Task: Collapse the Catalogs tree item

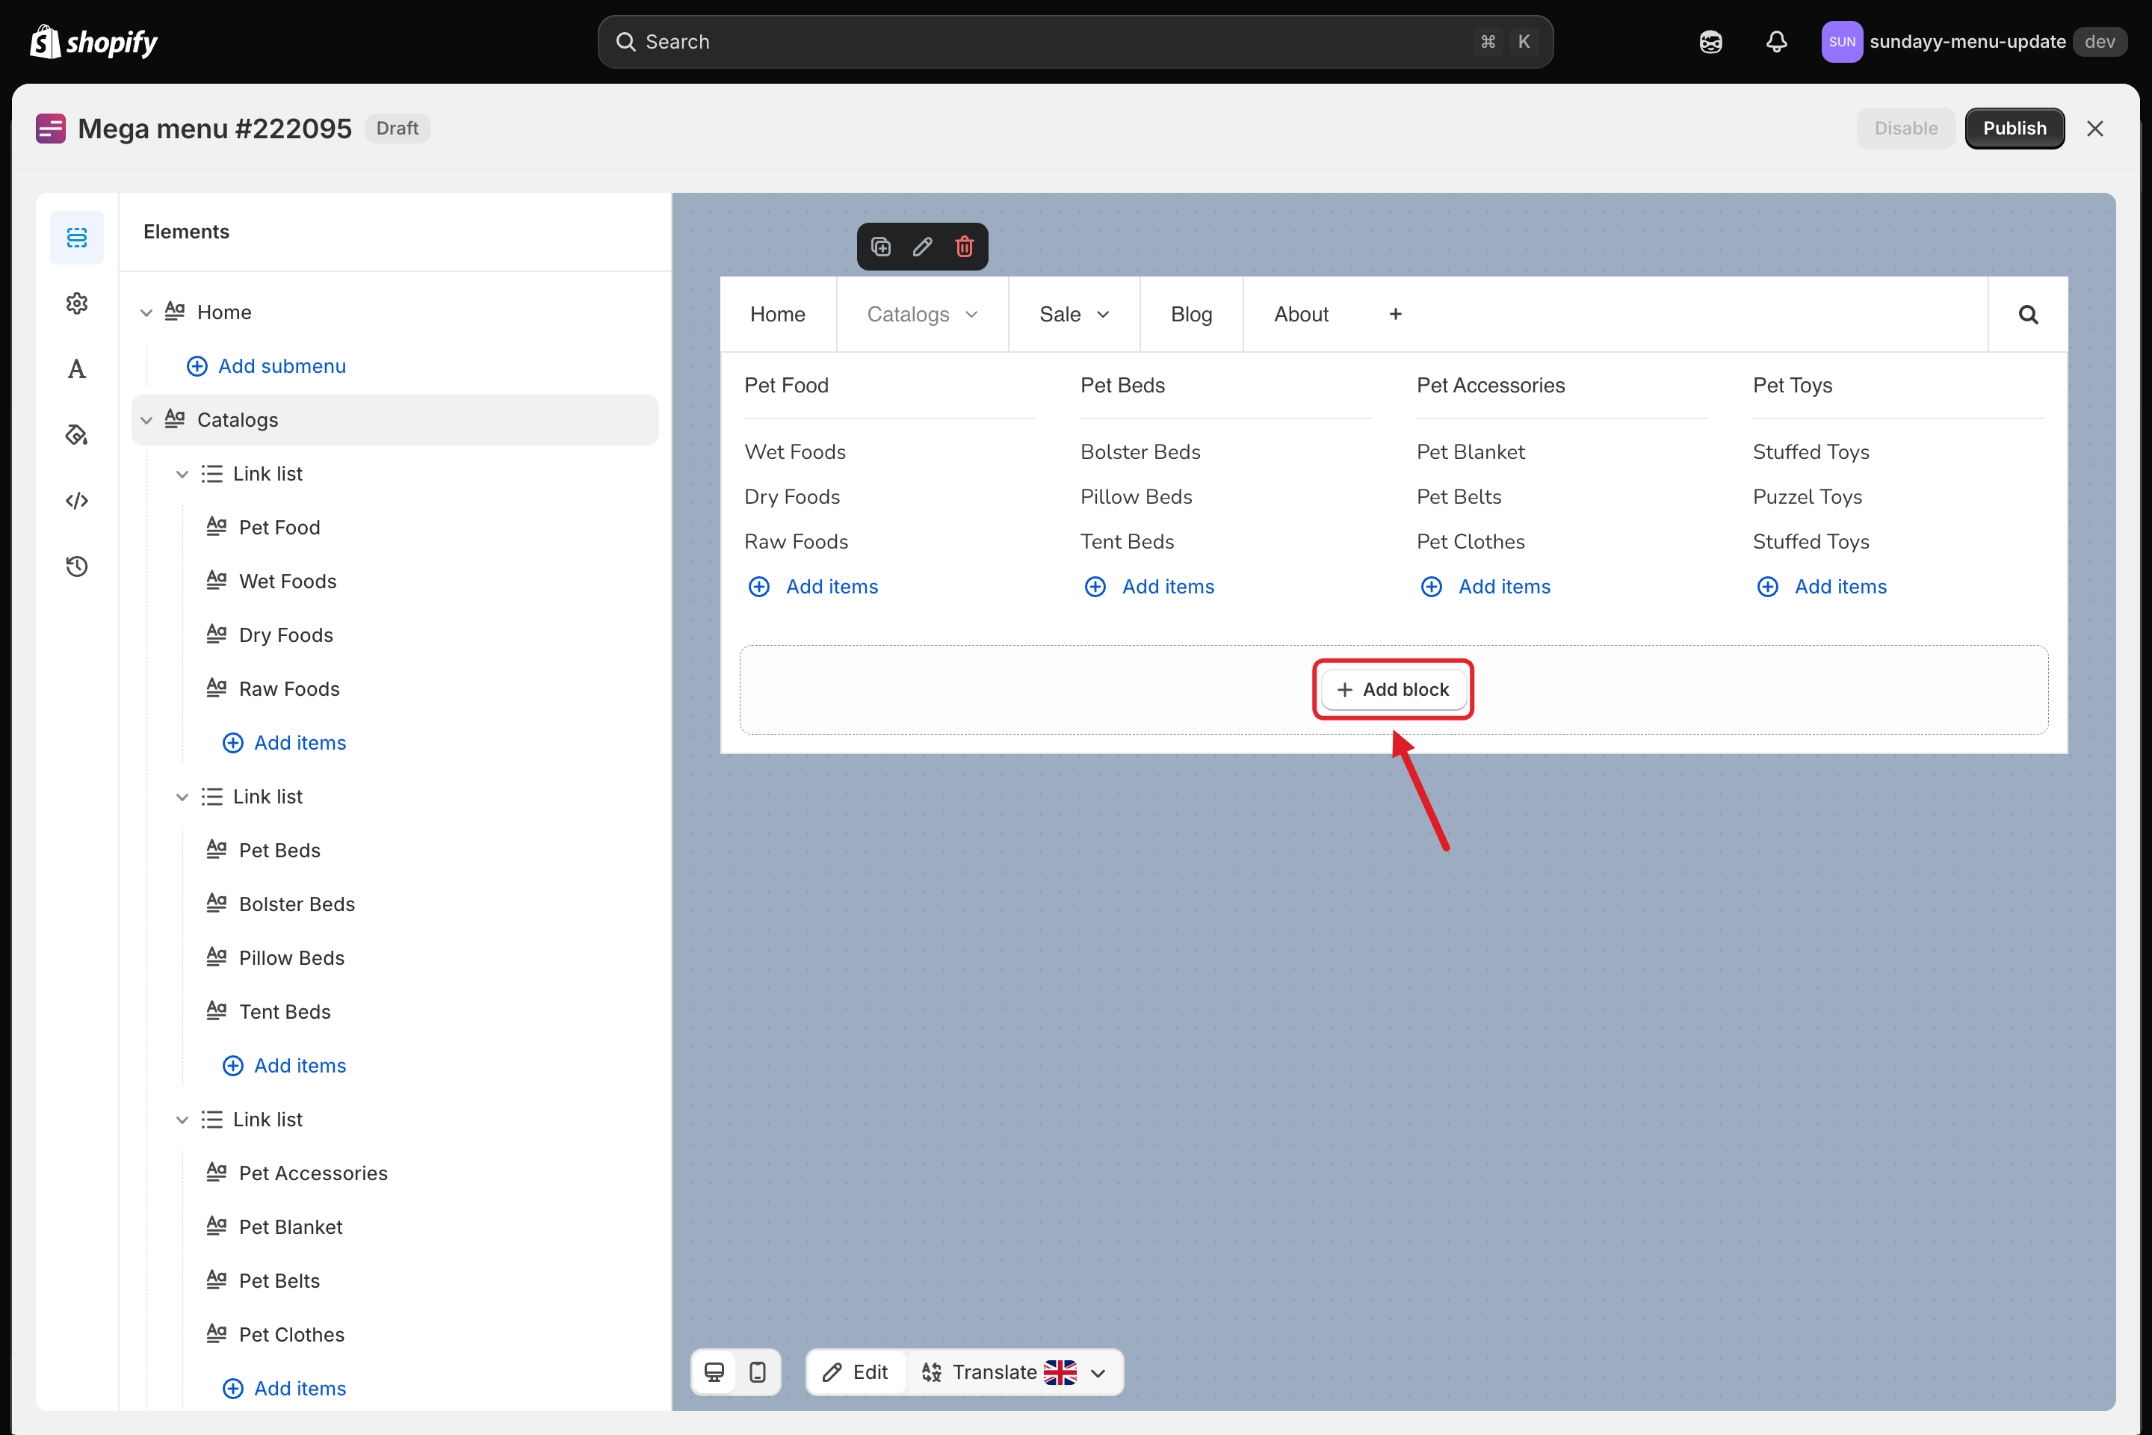Action: pos(146,420)
